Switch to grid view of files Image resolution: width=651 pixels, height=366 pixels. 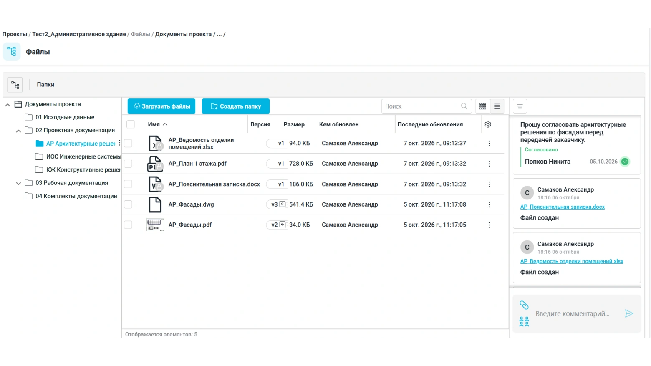[483, 106]
